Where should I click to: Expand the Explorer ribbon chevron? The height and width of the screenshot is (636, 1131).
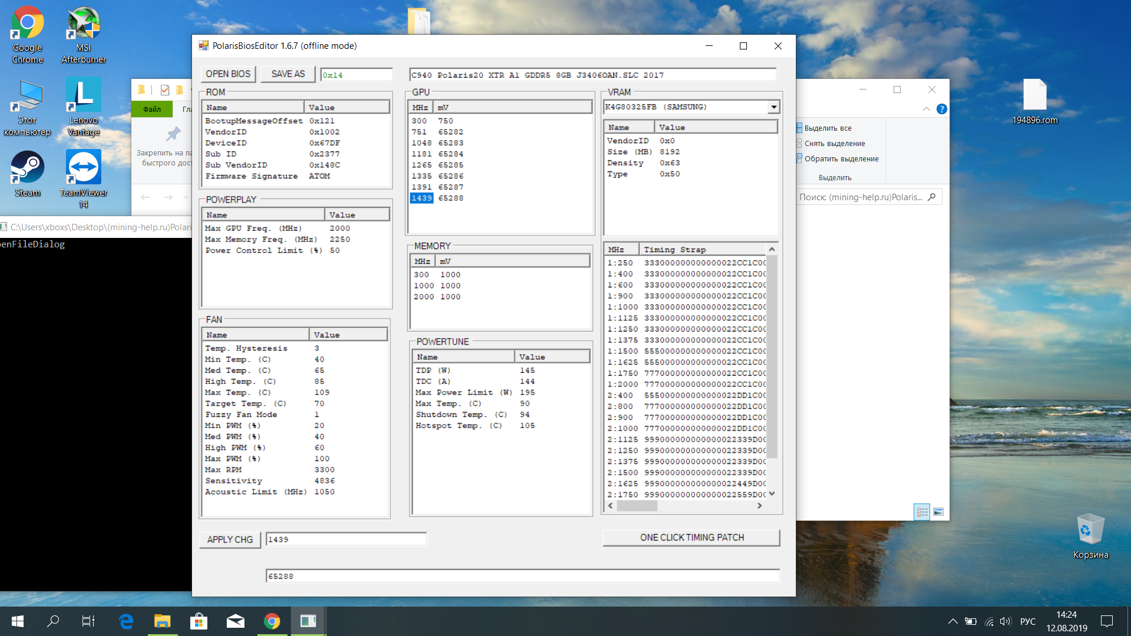coord(927,109)
